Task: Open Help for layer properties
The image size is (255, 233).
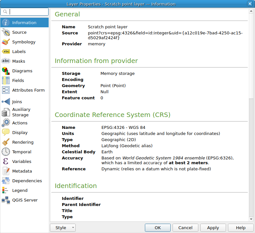Action: click(x=241, y=228)
